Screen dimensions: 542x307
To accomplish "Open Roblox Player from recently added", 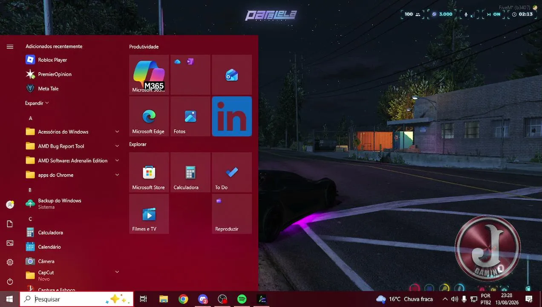I will (72, 60).
